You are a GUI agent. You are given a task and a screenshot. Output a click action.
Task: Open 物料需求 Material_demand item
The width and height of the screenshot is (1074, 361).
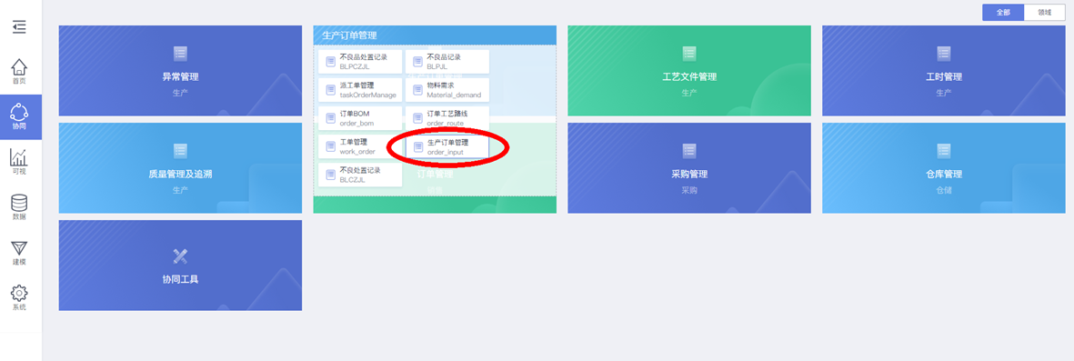447,90
